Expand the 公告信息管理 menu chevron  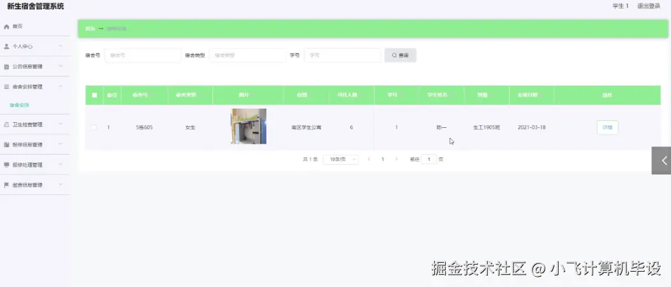point(61,66)
